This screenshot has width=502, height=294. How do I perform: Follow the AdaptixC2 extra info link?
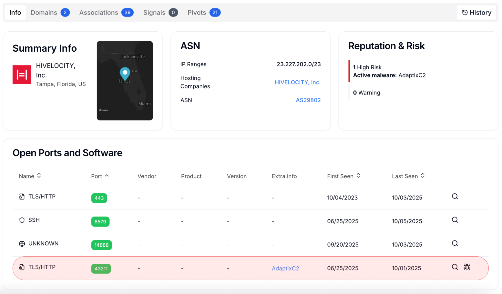(285, 268)
